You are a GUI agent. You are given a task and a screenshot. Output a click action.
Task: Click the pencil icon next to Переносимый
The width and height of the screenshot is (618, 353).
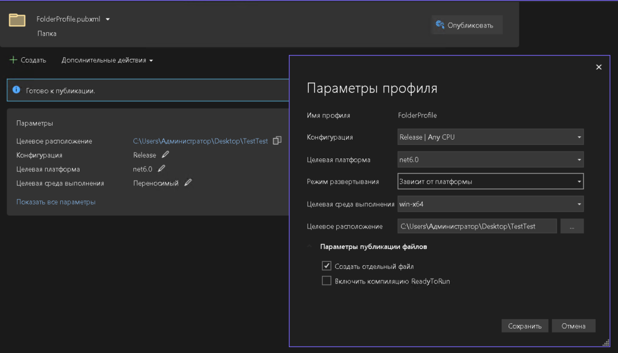pos(188,183)
